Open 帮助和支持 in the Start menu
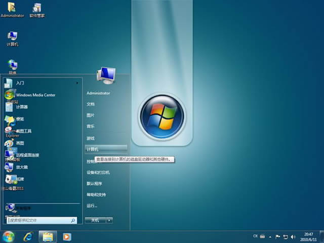 pos(96,194)
